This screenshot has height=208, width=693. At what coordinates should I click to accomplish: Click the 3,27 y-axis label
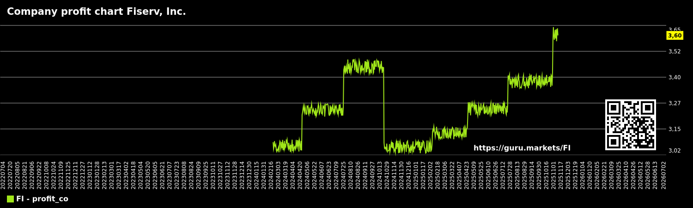click(x=675, y=103)
